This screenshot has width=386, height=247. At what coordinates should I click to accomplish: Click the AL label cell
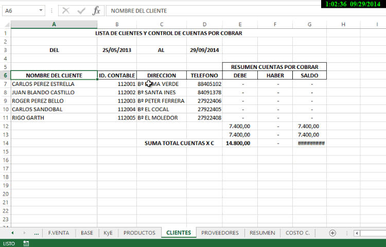click(x=162, y=50)
